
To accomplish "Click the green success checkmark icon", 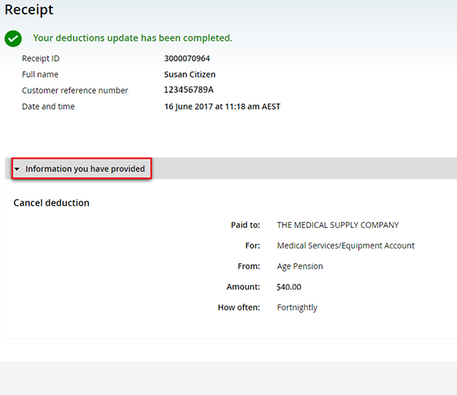I will coord(13,38).
